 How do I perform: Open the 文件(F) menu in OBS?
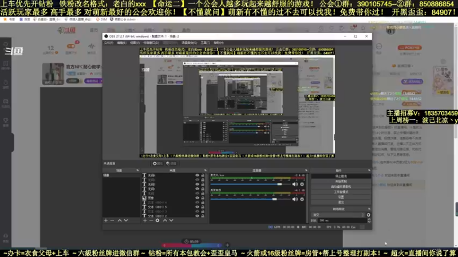tap(109, 43)
